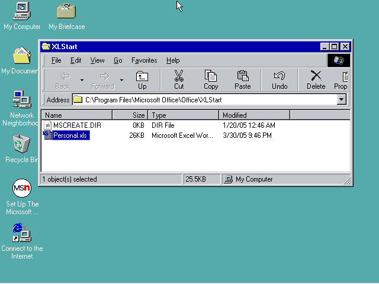Click the 0KB size cell
This screenshot has height=284, width=379.
coord(139,125)
